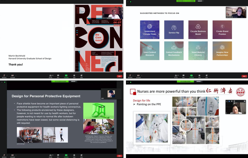Open chat in the Protective Equipment window
248x158 pixels.
coord(58,156)
